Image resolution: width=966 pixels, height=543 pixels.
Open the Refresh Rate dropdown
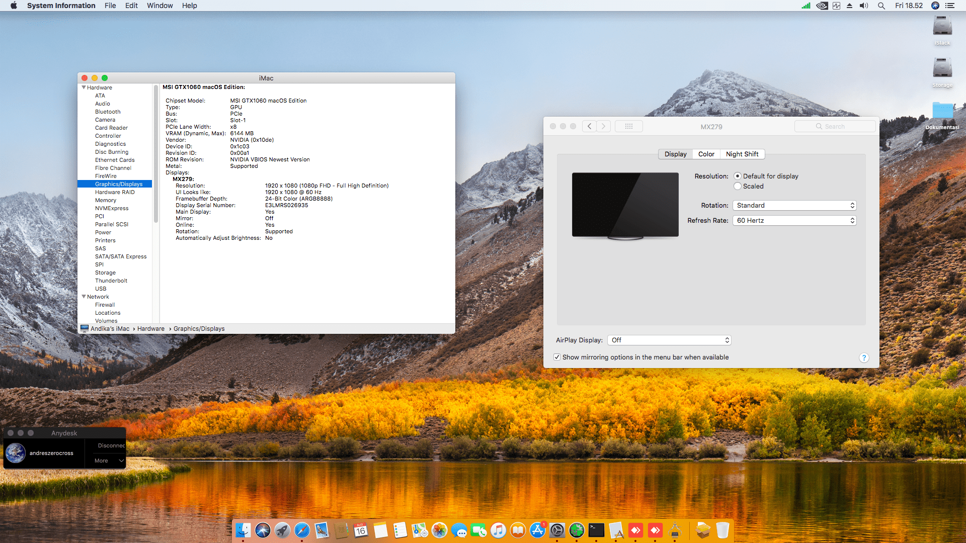794,220
